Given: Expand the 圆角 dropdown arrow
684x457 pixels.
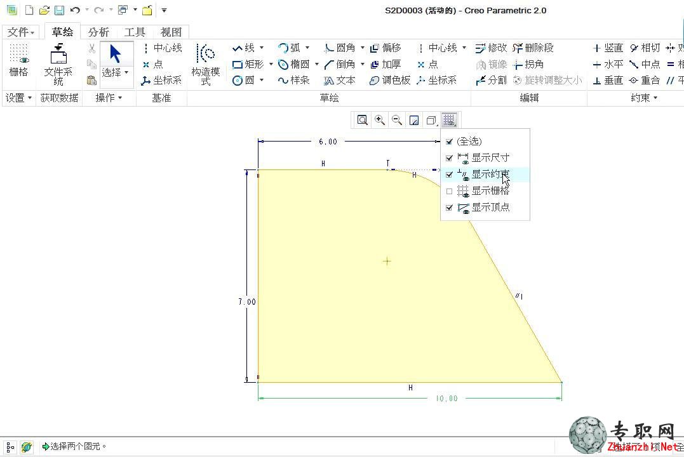Looking at the screenshot, I should click(363, 48).
